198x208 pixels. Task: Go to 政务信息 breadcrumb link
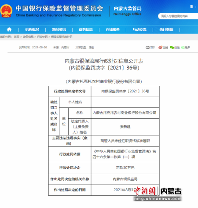coord(28,37)
